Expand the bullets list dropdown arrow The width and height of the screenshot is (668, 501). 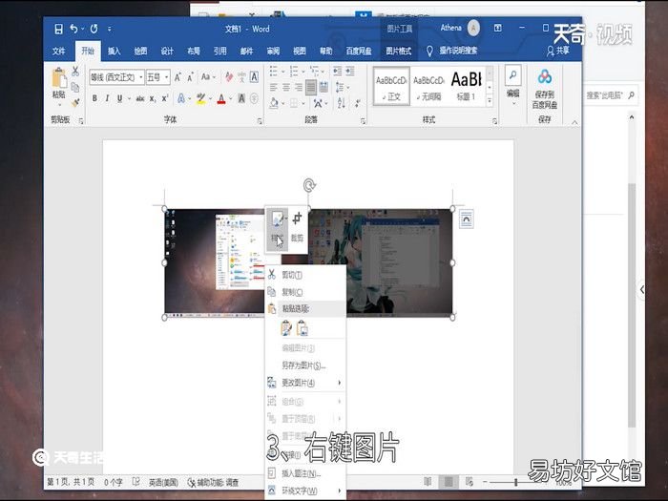[x=282, y=72]
